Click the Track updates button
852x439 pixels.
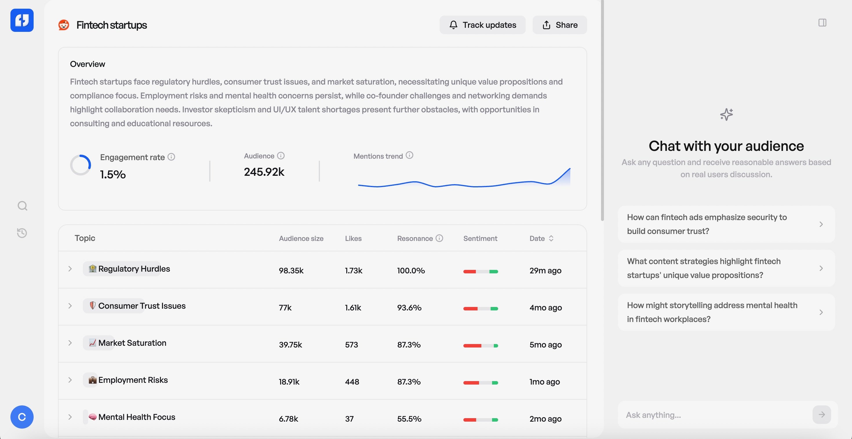point(482,25)
